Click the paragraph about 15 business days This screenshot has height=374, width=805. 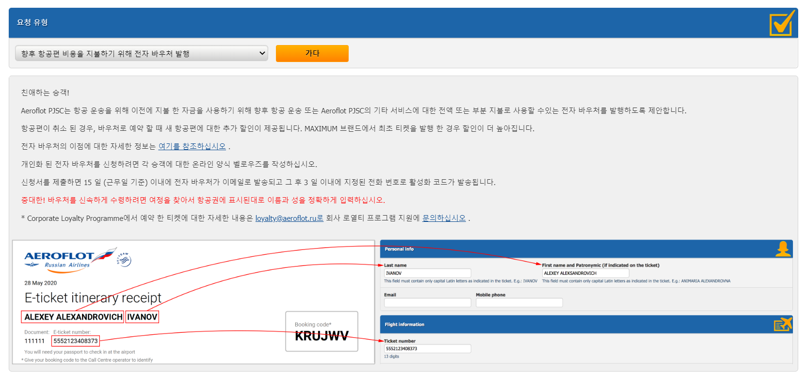click(258, 182)
